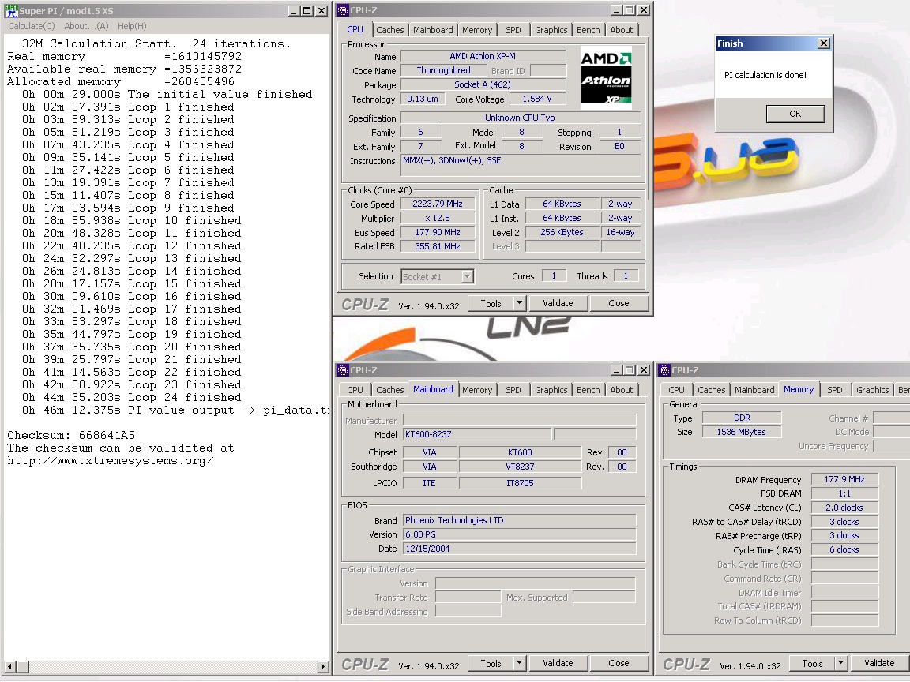910x682 pixels.
Task: Click the Super PI title bar icon
Action: pos(12,10)
